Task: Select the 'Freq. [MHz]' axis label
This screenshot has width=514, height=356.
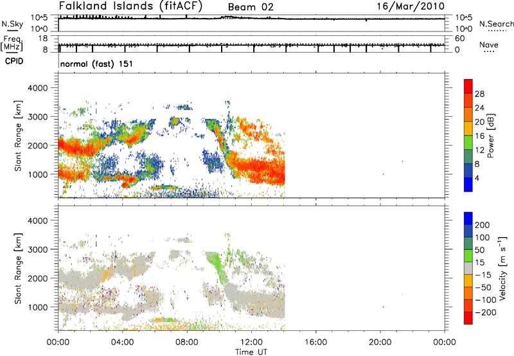Action: [12, 43]
